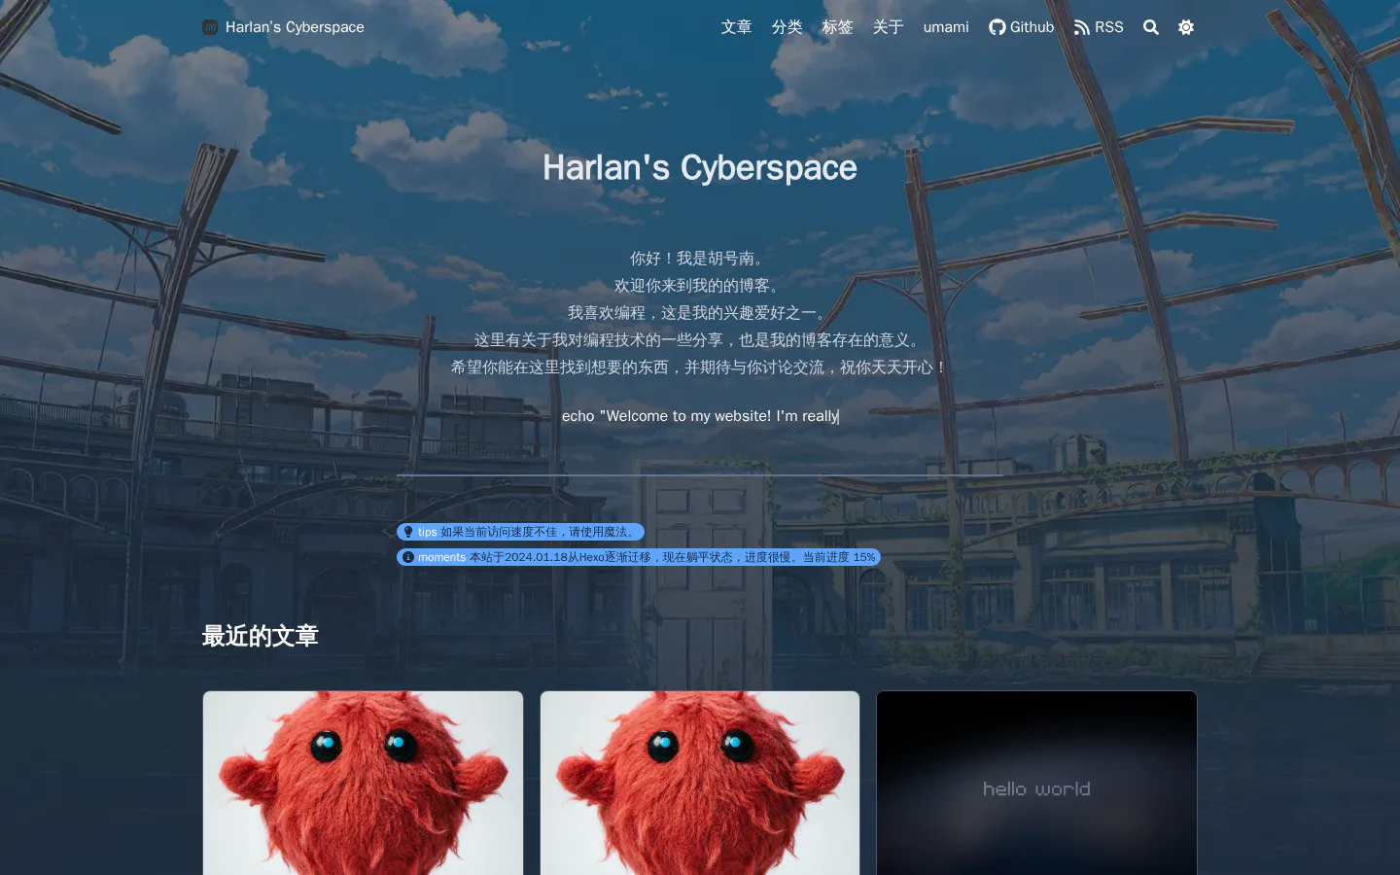This screenshot has width=1400, height=875.
Task: Open the second red furry monster post card
Action: point(700,783)
